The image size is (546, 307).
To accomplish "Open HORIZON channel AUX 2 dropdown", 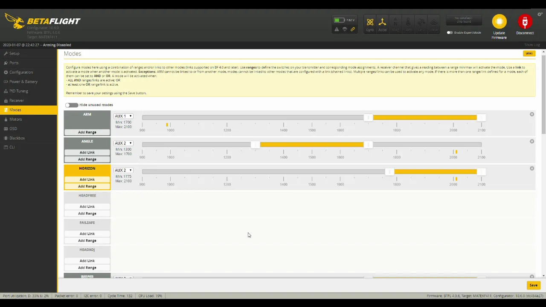I will point(123,170).
